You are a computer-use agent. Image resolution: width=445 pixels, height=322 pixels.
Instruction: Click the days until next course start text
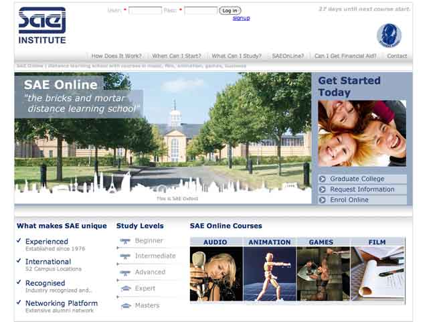point(365,9)
